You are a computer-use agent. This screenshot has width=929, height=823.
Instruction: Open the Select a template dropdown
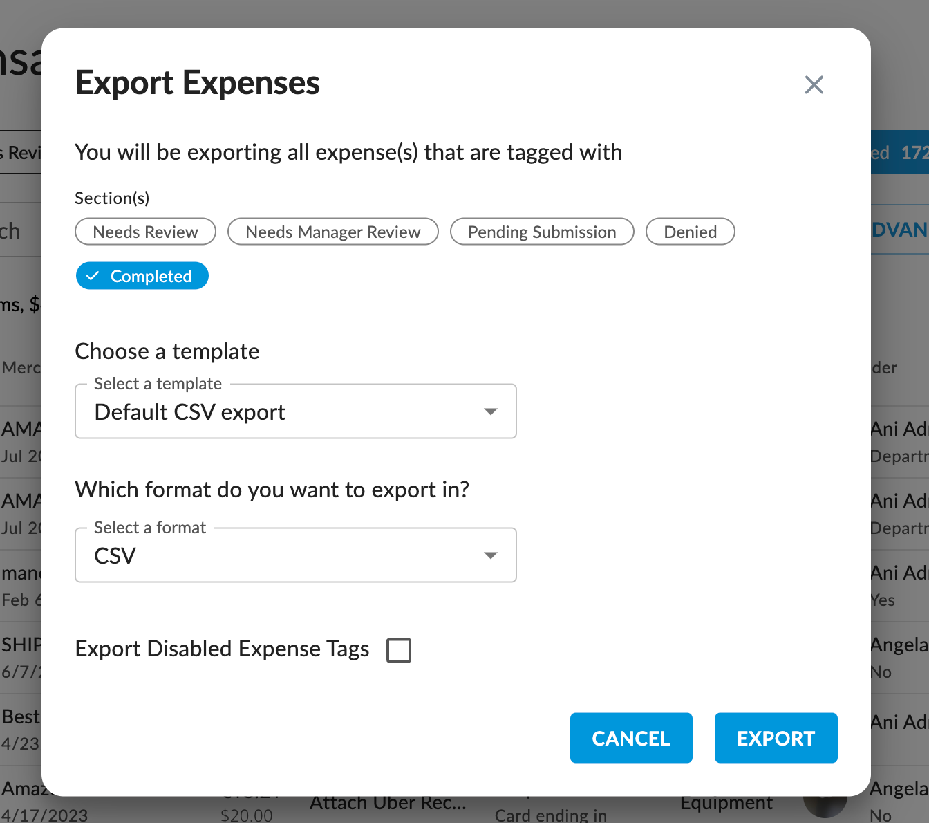pos(296,411)
